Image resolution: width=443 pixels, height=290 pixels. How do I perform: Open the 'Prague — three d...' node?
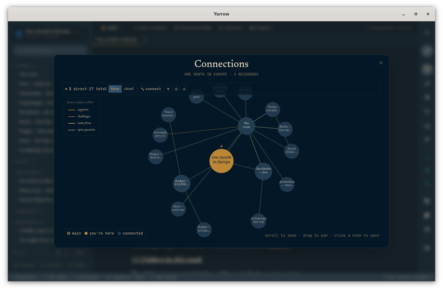[x=156, y=157]
